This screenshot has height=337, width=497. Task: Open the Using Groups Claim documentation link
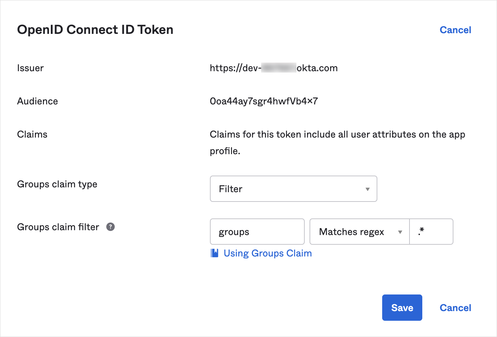tap(268, 253)
